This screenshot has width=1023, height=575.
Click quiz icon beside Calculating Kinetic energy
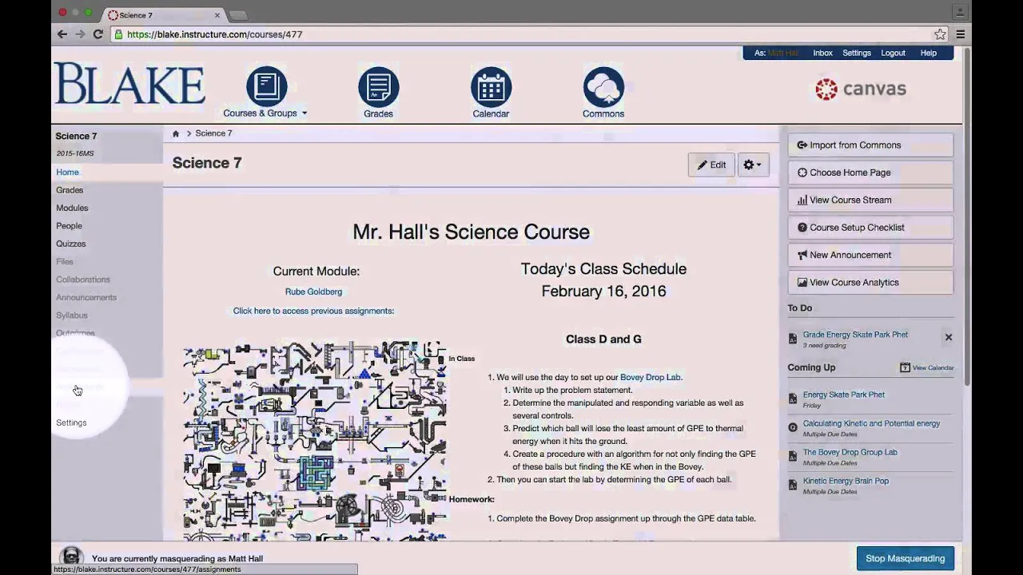pos(793,427)
